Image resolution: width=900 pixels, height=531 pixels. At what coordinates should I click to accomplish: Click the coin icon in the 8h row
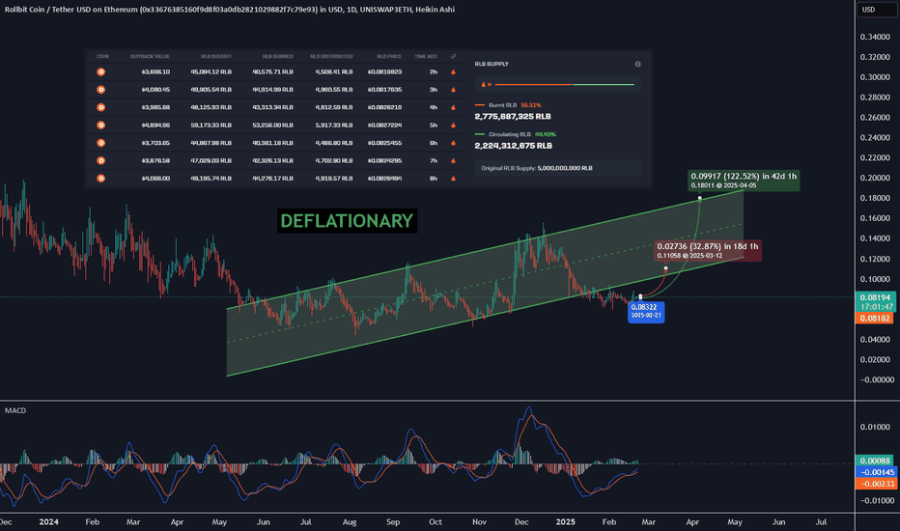(x=101, y=179)
